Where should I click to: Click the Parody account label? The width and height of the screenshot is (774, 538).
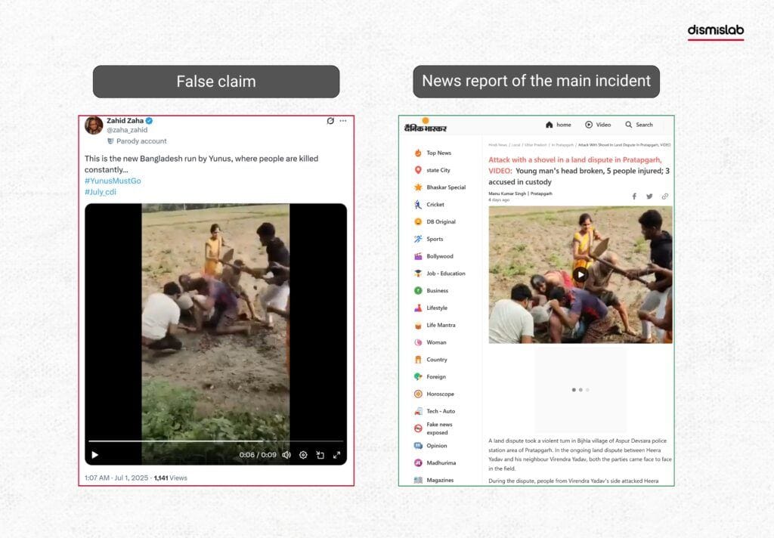pos(137,141)
